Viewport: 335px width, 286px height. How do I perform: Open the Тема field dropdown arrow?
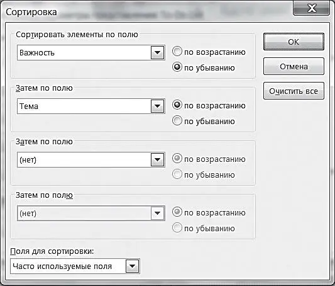pos(158,106)
